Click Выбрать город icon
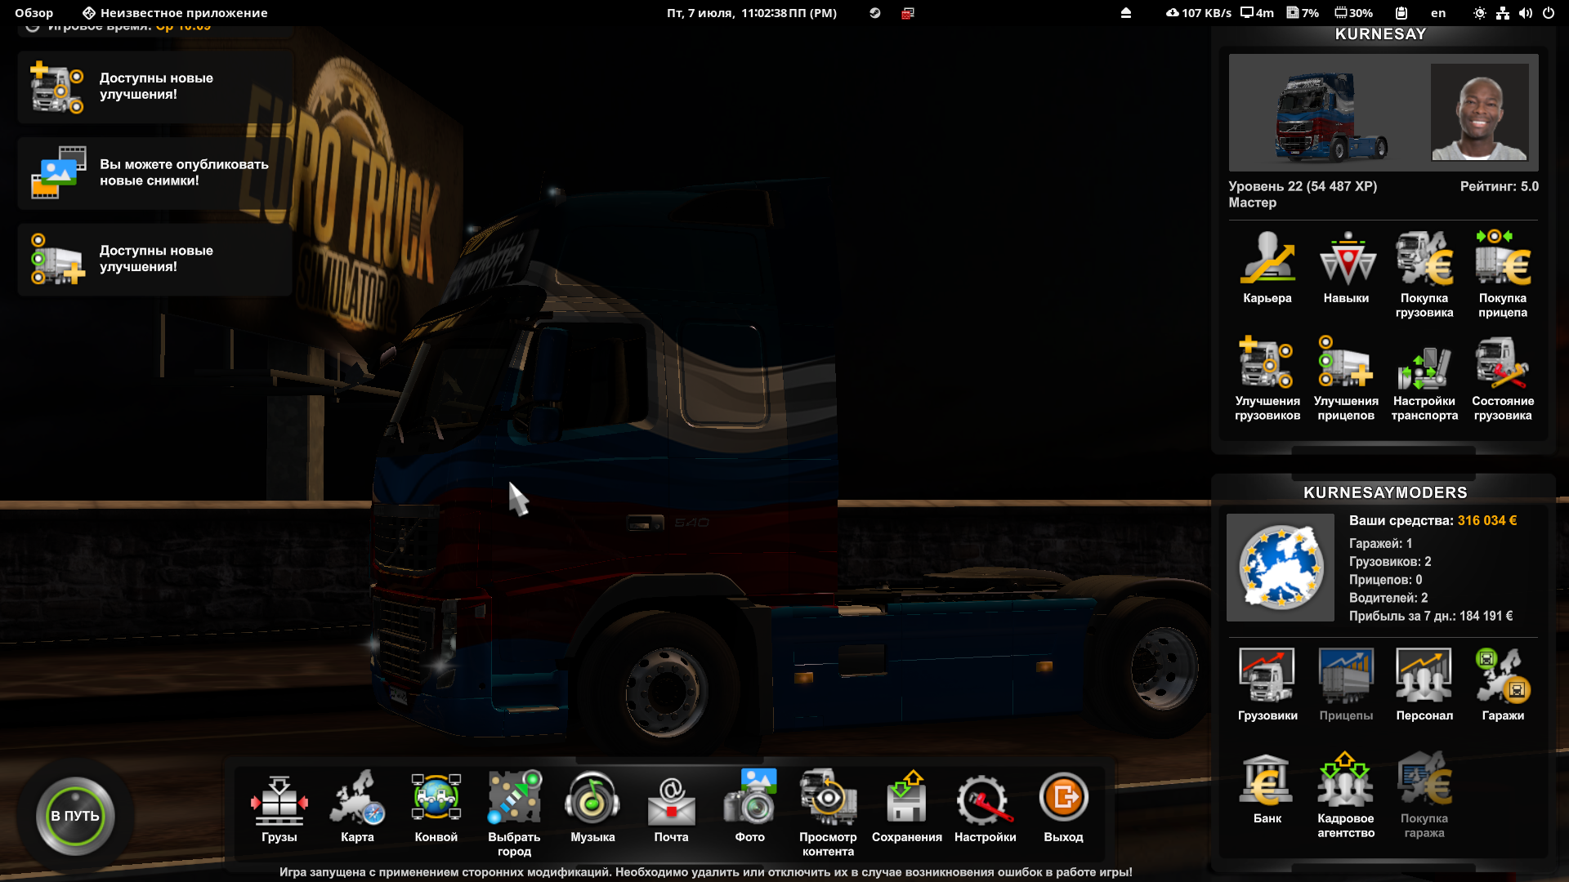Screen dimensions: 1569x882 tap(514, 798)
